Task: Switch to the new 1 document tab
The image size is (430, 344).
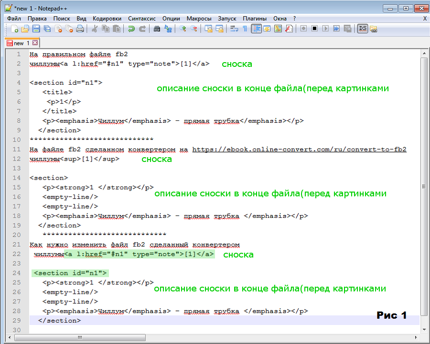Action: (18, 43)
